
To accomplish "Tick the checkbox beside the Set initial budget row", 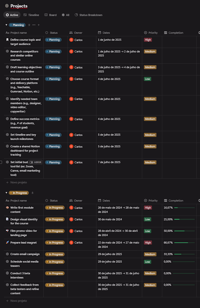I will click(x=1, y=162).
